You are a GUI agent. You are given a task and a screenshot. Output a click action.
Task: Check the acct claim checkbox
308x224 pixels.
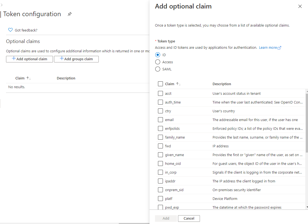click(160, 93)
